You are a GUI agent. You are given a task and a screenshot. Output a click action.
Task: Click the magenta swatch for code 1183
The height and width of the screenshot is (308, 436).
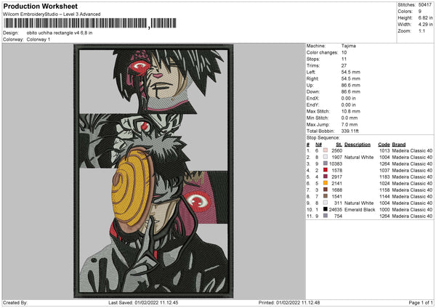coord(326,177)
